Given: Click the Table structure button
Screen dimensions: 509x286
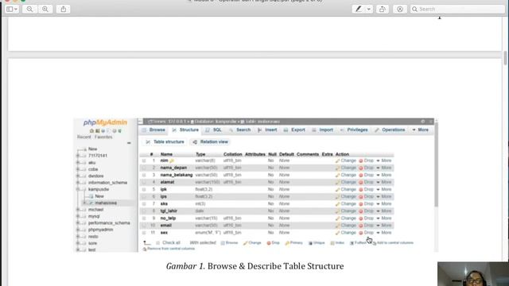Looking at the screenshot, I should pos(165,142).
